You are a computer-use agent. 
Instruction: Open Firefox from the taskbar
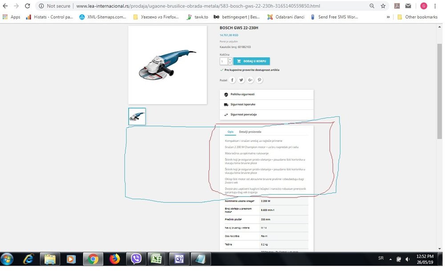[115, 259]
